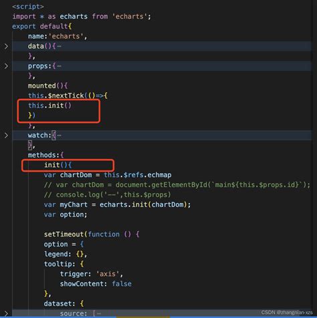Screen dimensions: 317x318
Task: Click the ellipsis after source: [
Action: pos(99,313)
